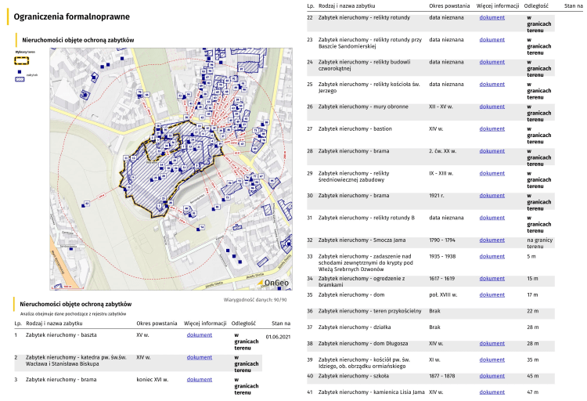Open dokument link for row 30 brama 1921 r.
Viewport: 587px width, 401px height.
click(x=492, y=196)
